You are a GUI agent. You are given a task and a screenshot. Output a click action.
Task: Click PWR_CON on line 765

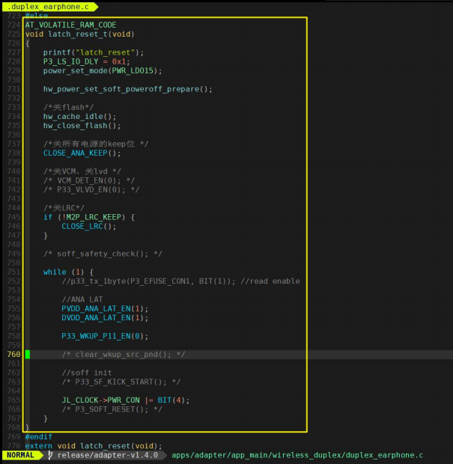[x=123, y=400]
